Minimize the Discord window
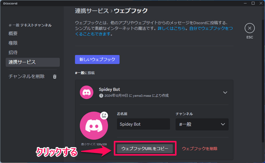265x163 pixels. click(245, 3)
